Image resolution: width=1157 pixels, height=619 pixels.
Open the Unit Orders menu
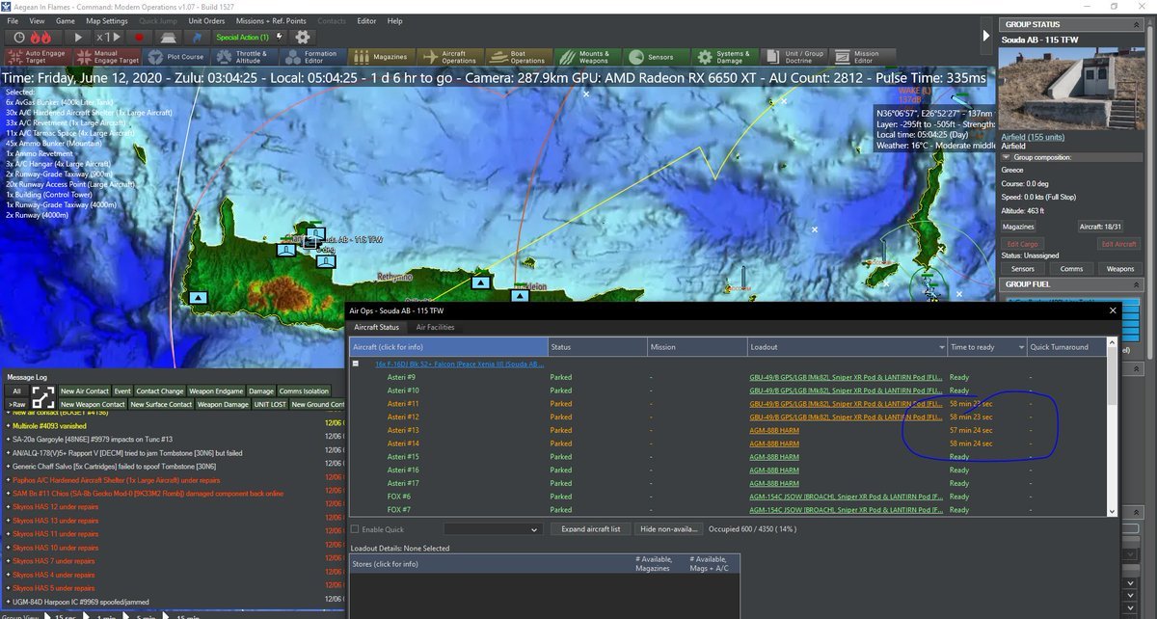click(x=206, y=20)
